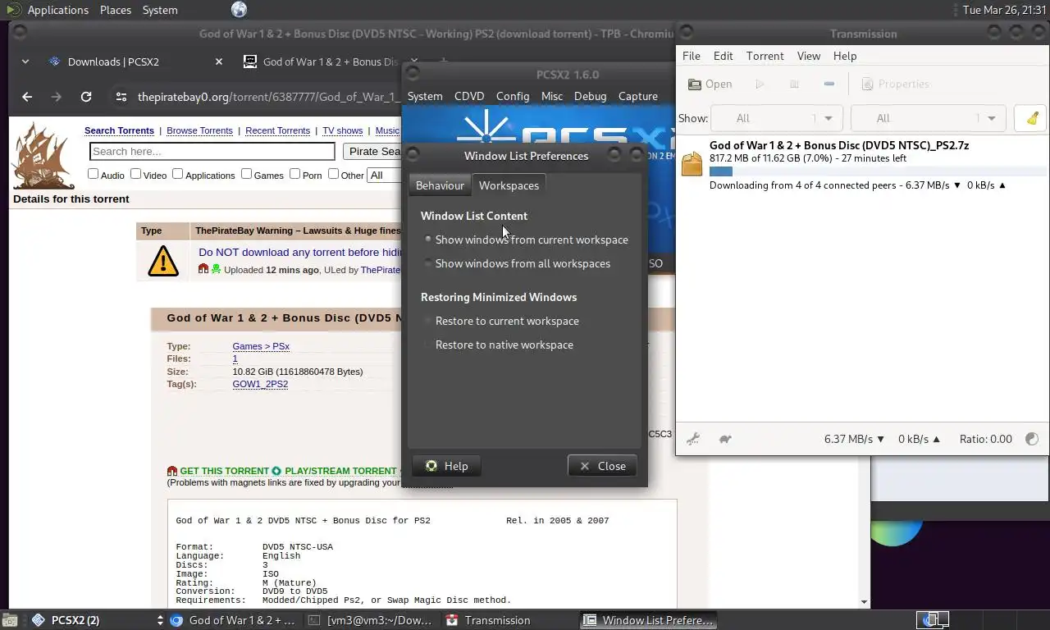1050x630 pixels.
Task: Close the Downloads | PCSX2 browser tab
Action: click(219, 62)
